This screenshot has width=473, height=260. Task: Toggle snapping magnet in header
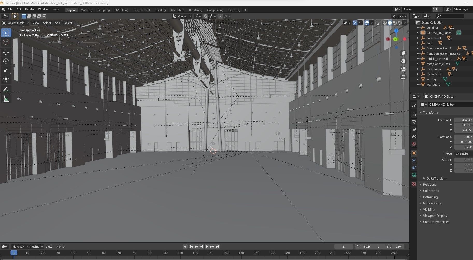(206, 16)
